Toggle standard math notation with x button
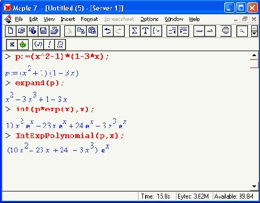Screen dimensions: 260x203 tap(12, 45)
